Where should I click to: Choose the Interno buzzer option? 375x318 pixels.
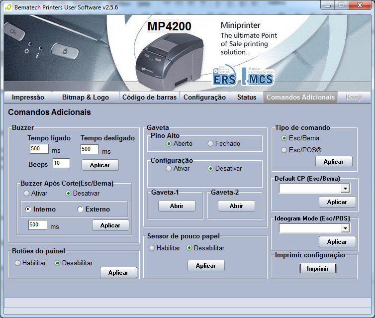pyautogui.click(x=40, y=209)
